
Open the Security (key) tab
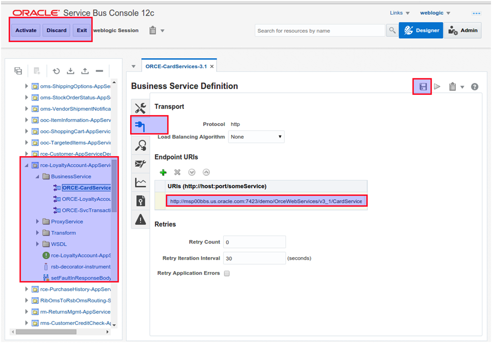click(140, 201)
